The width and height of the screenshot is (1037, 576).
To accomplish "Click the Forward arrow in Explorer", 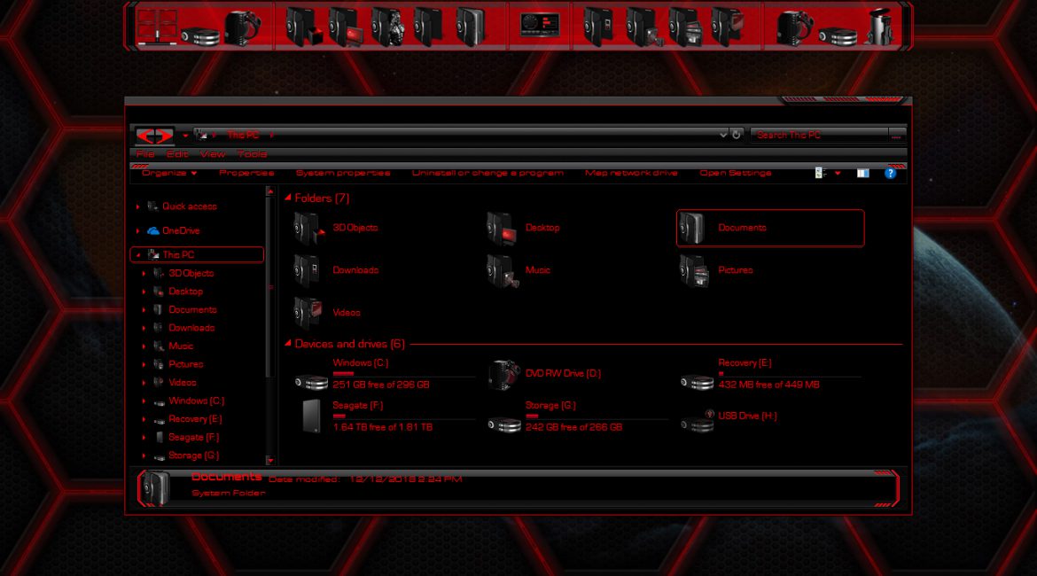I will pos(164,136).
